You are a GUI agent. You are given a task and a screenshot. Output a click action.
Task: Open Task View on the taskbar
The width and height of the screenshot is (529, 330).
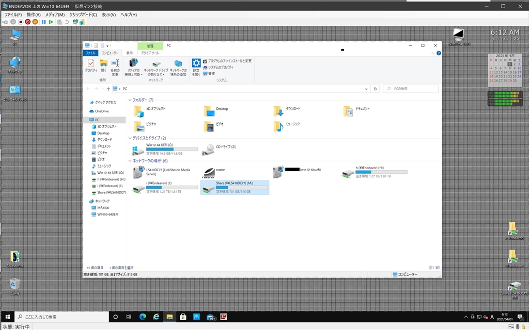tap(129, 317)
